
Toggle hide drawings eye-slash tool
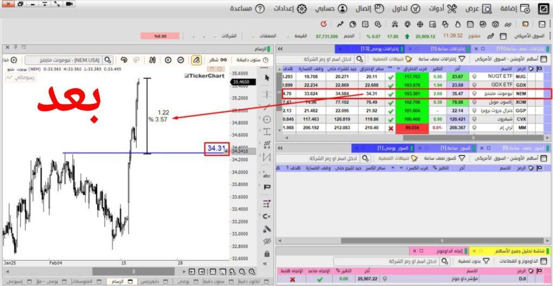tap(267, 241)
